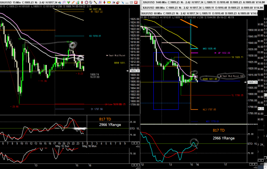Click the WS1 1778.61 weekly support label

click(x=212, y=122)
